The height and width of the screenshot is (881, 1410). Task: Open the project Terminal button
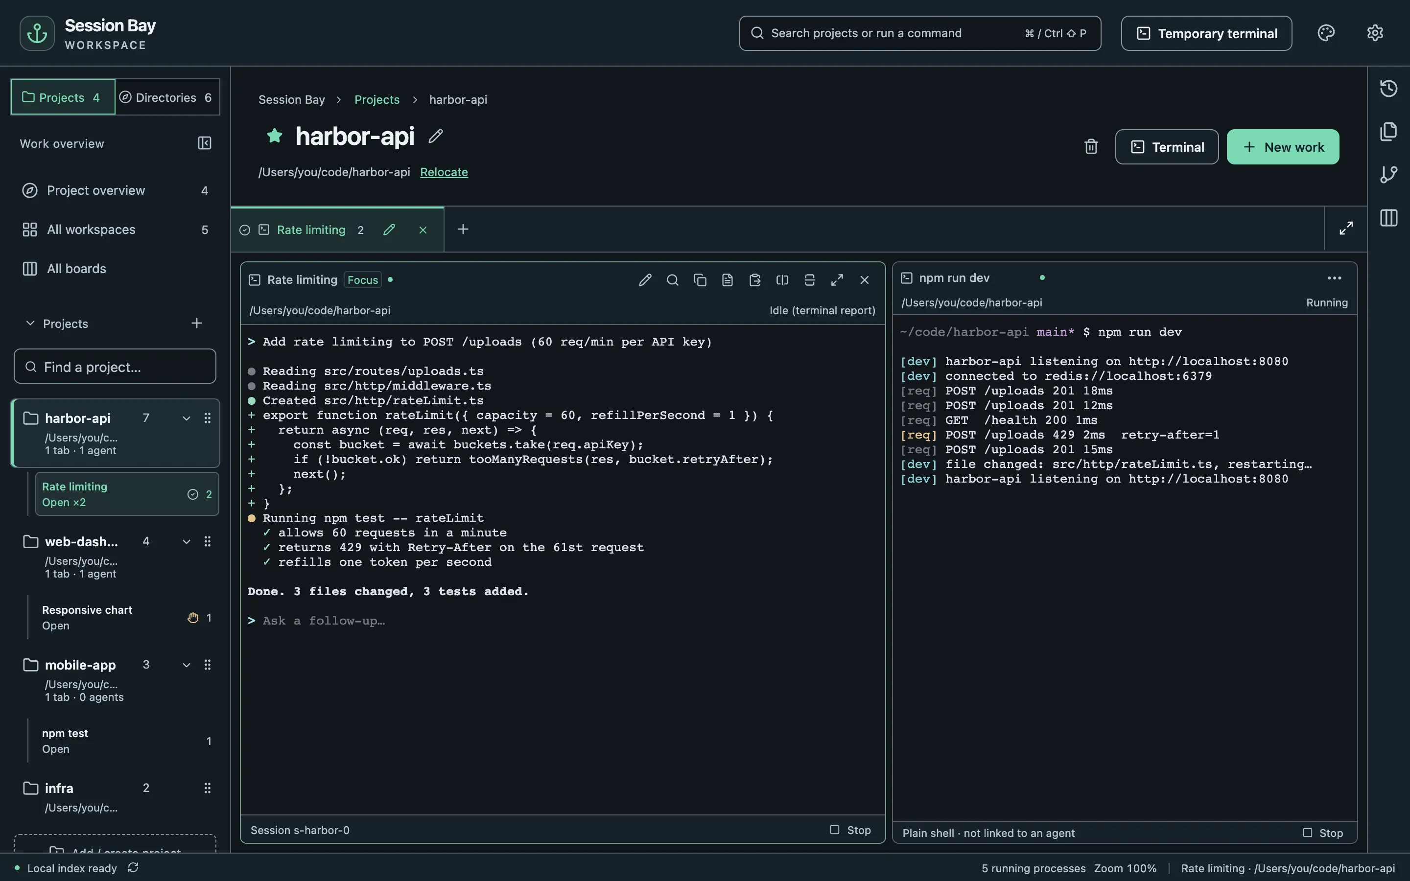tap(1167, 147)
